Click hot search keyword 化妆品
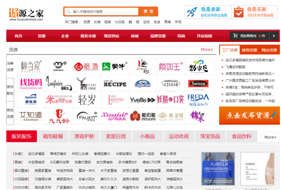Screen dimensions: 281x190 [x=120, y=22]
